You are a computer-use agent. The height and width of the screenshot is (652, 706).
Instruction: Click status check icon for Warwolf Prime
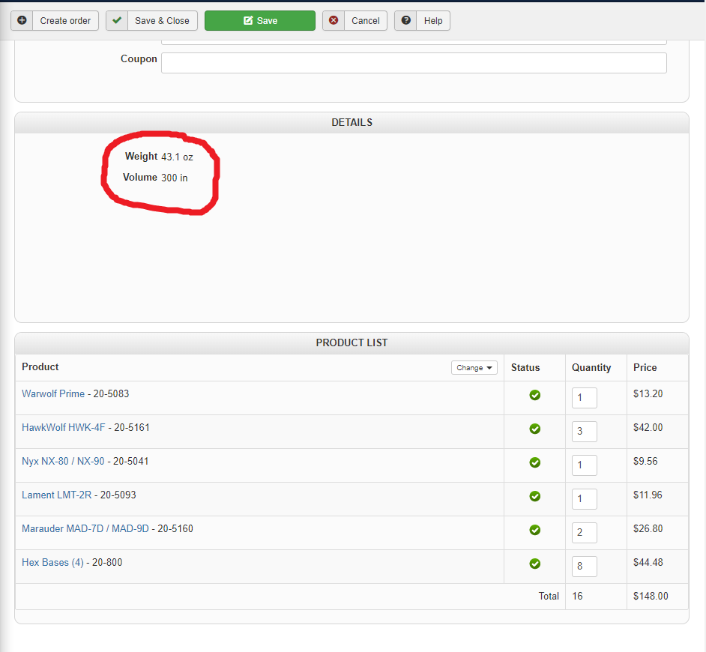[x=535, y=395]
